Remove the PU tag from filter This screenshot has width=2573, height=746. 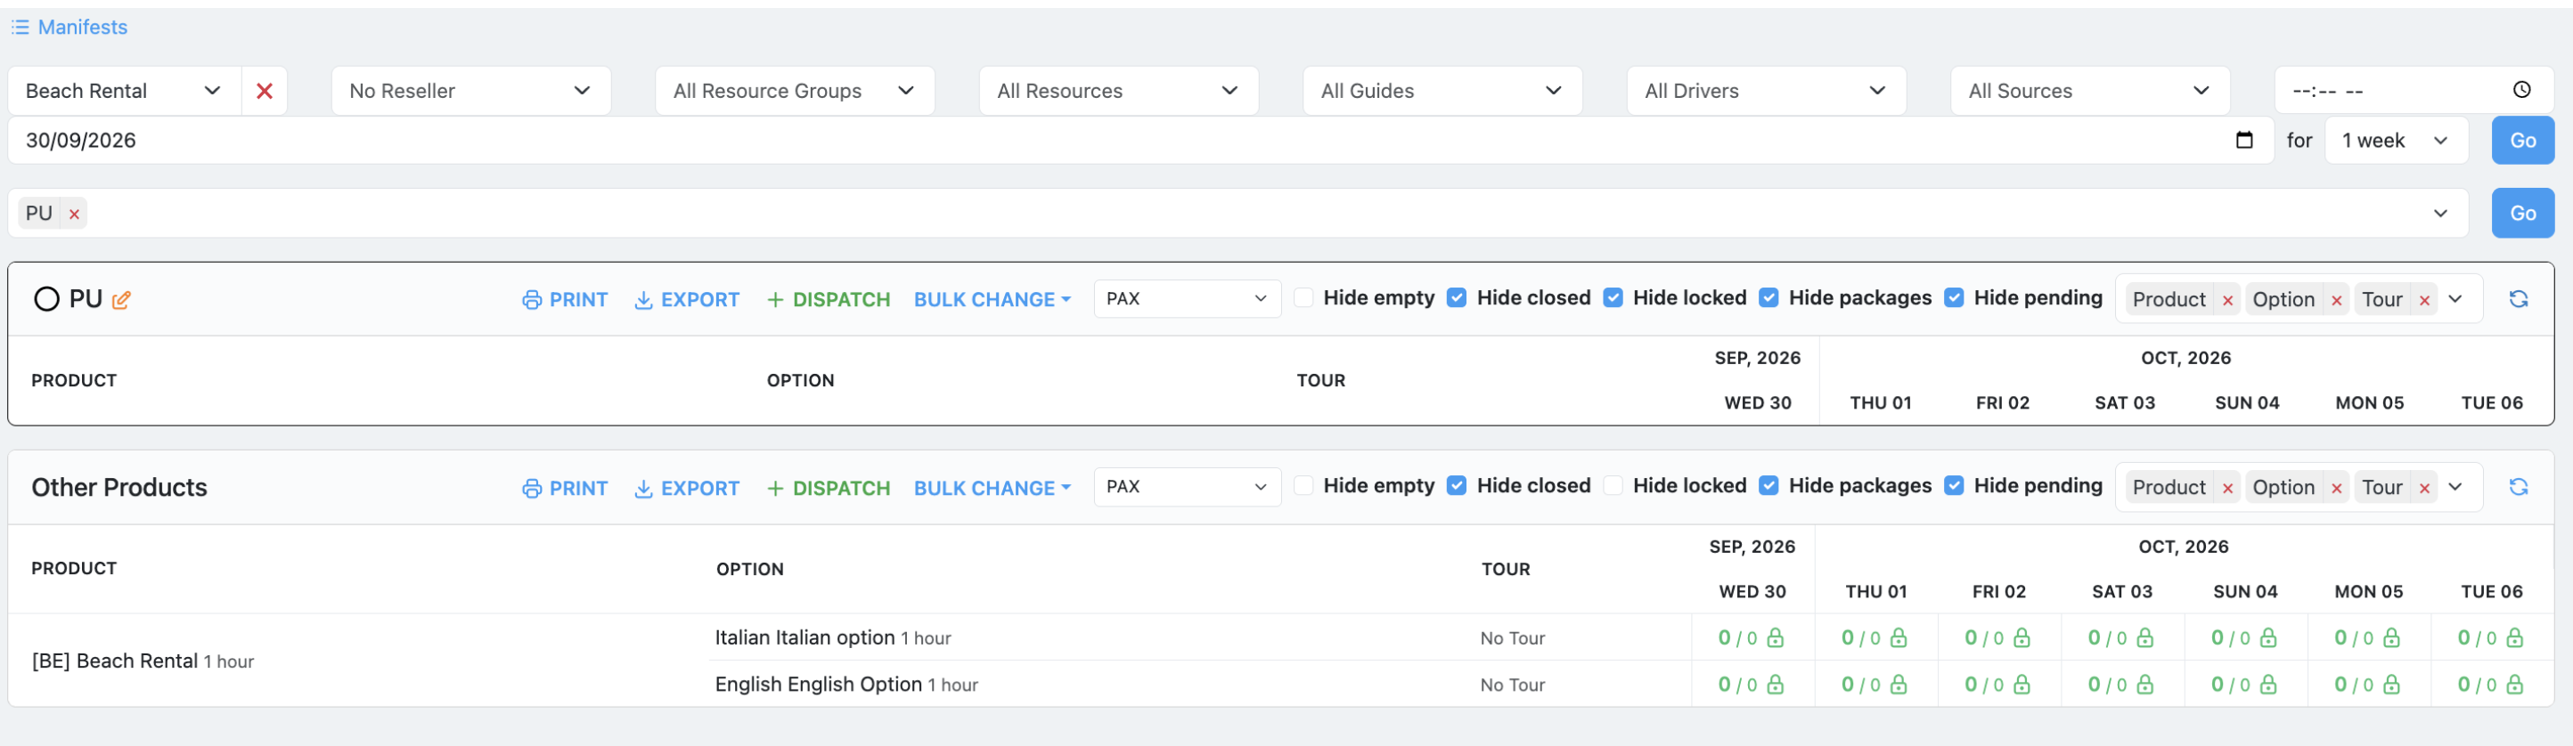tap(74, 214)
